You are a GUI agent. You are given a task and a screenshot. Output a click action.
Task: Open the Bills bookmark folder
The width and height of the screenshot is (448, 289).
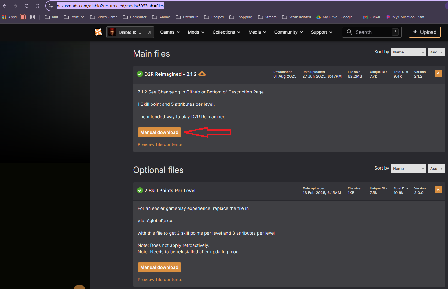coord(51,17)
